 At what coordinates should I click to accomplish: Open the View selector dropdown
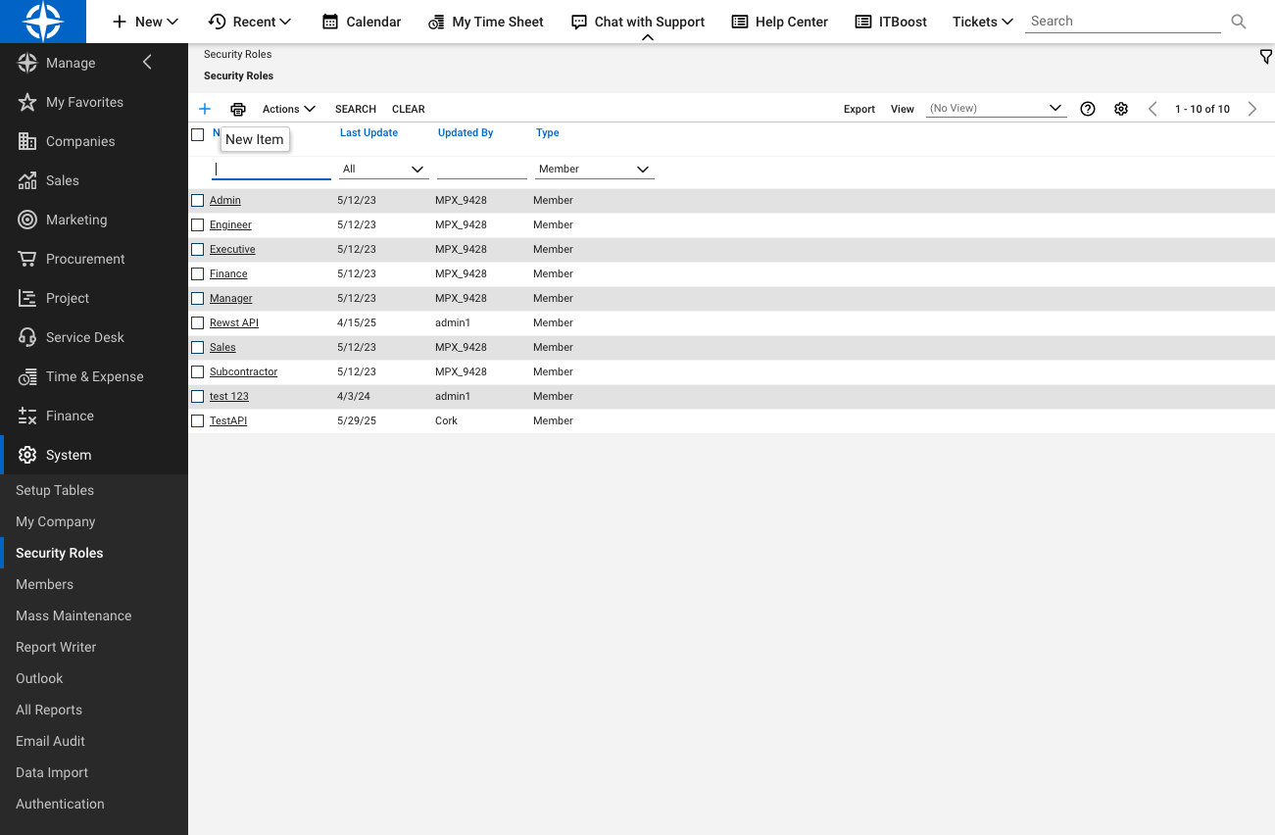996,109
